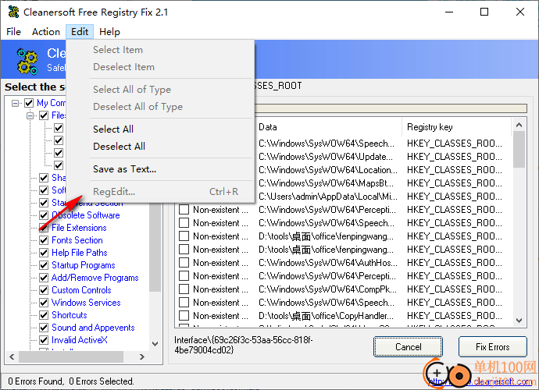Choose Deselect All from the Edit menu
Image resolution: width=539 pixels, height=390 pixels.
pyautogui.click(x=161, y=147)
